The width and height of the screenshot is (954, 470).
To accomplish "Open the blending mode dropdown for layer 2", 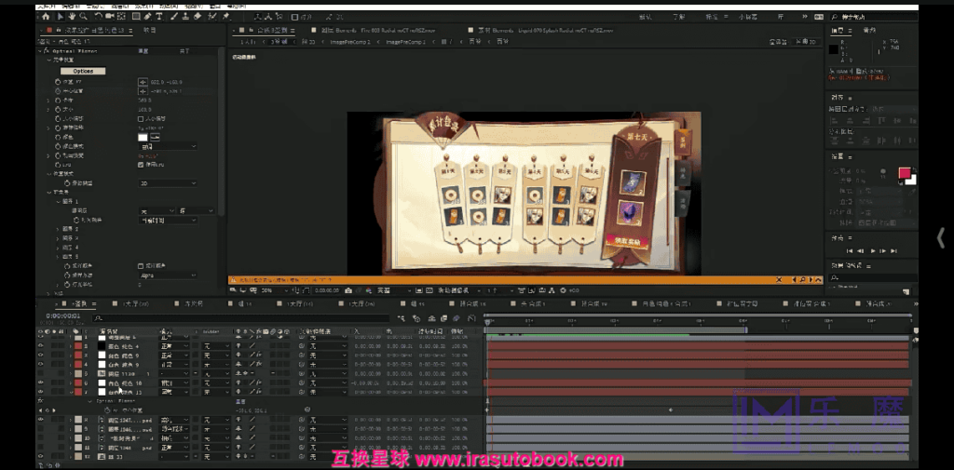I will (x=174, y=346).
